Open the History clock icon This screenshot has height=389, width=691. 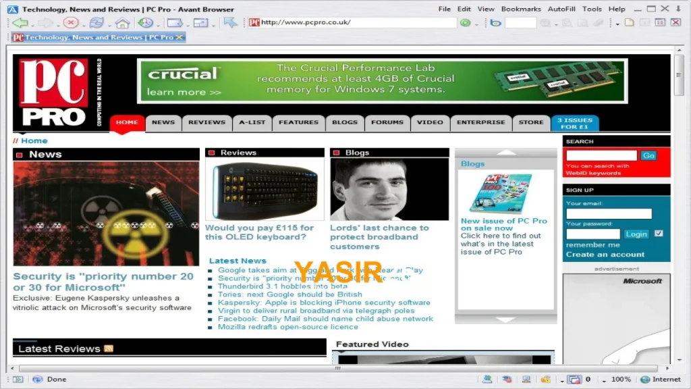coord(146,22)
